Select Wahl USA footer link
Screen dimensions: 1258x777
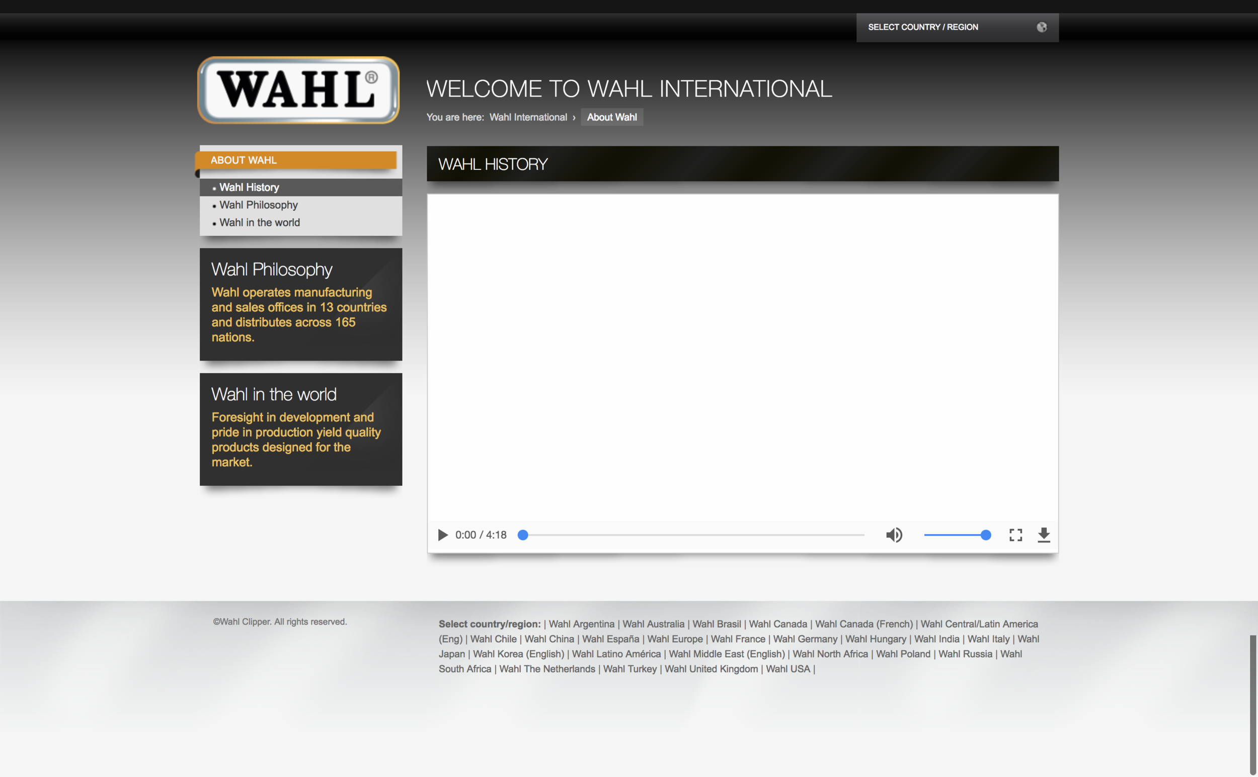[788, 668]
